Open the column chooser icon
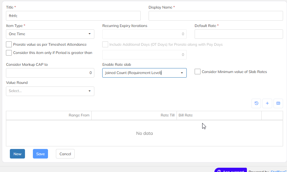The width and height of the screenshot is (287, 172). (278, 103)
